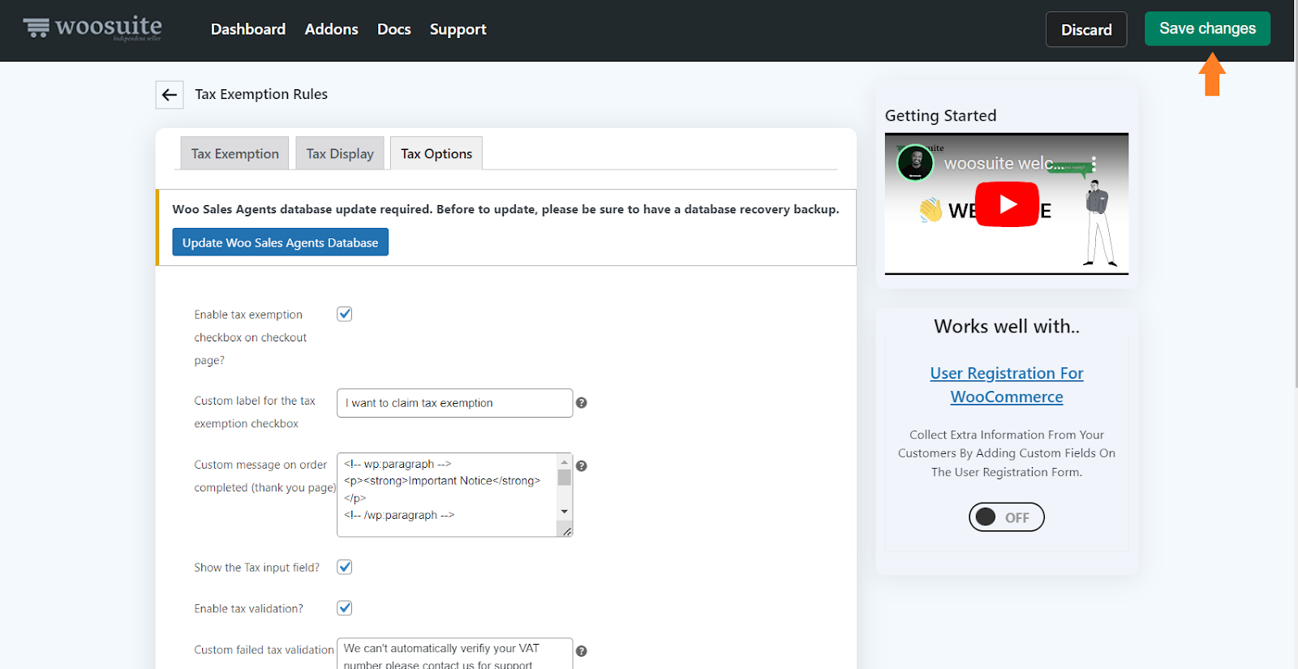1298x669 pixels.
Task: Play the woosuite welcome video
Action: pyautogui.click(x=1007, y=204)
